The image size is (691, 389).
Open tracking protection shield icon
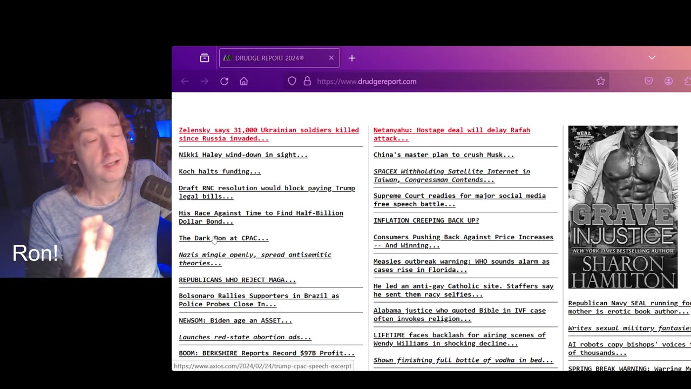292,81
